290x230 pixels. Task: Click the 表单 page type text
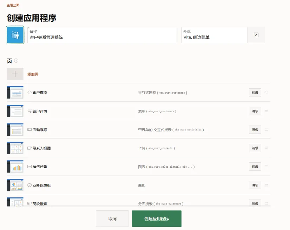[x=142, y=111]
